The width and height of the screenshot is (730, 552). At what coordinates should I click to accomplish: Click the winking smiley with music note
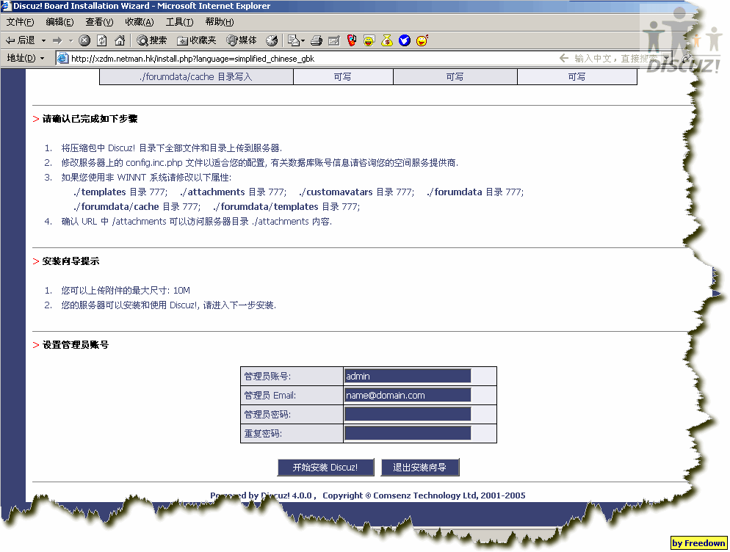point(422,40)
